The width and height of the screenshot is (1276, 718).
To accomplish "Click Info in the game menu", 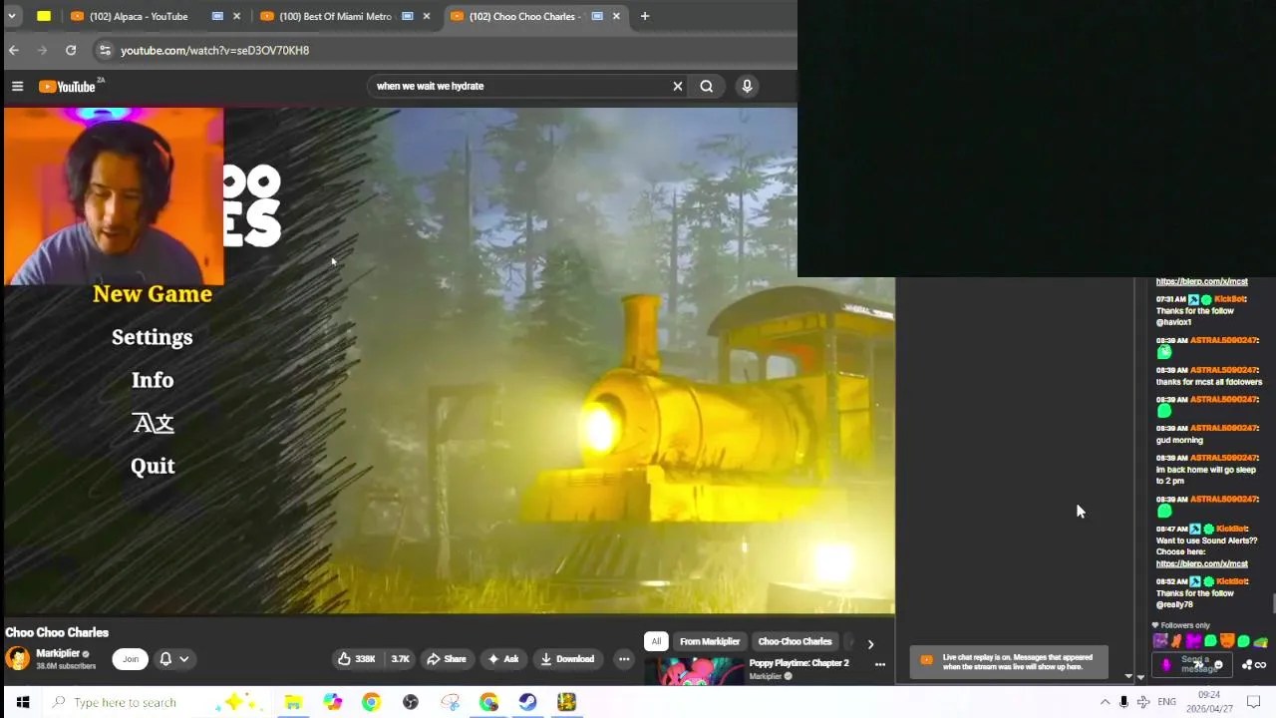I will [x=153, y=380].
